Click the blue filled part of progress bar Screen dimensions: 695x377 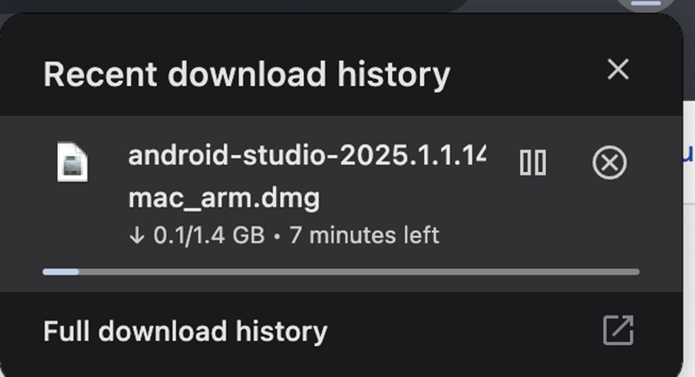pos(61,271)
